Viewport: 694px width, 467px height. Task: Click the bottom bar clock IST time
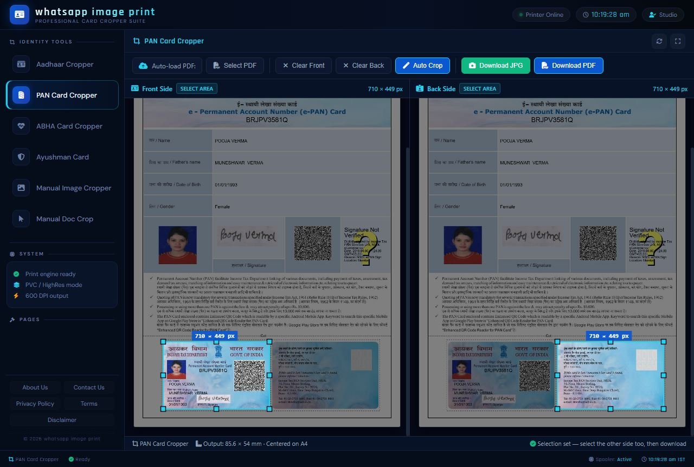click(x=664, y=459)
